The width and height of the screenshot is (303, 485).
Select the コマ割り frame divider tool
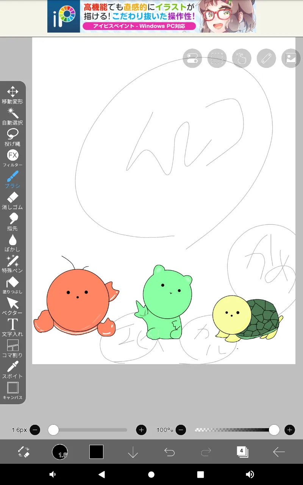(12, 349)
